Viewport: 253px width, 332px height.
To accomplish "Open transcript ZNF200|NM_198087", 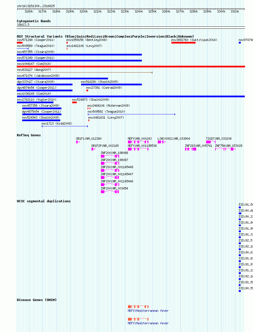I will coord(115,160).
